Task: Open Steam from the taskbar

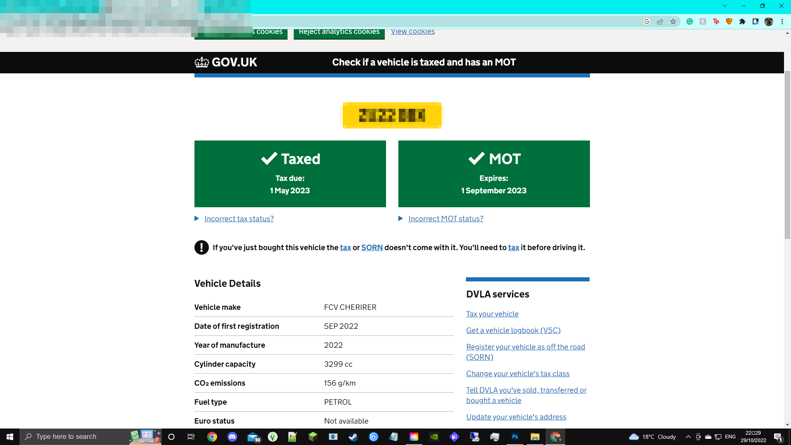Action: 353,437
